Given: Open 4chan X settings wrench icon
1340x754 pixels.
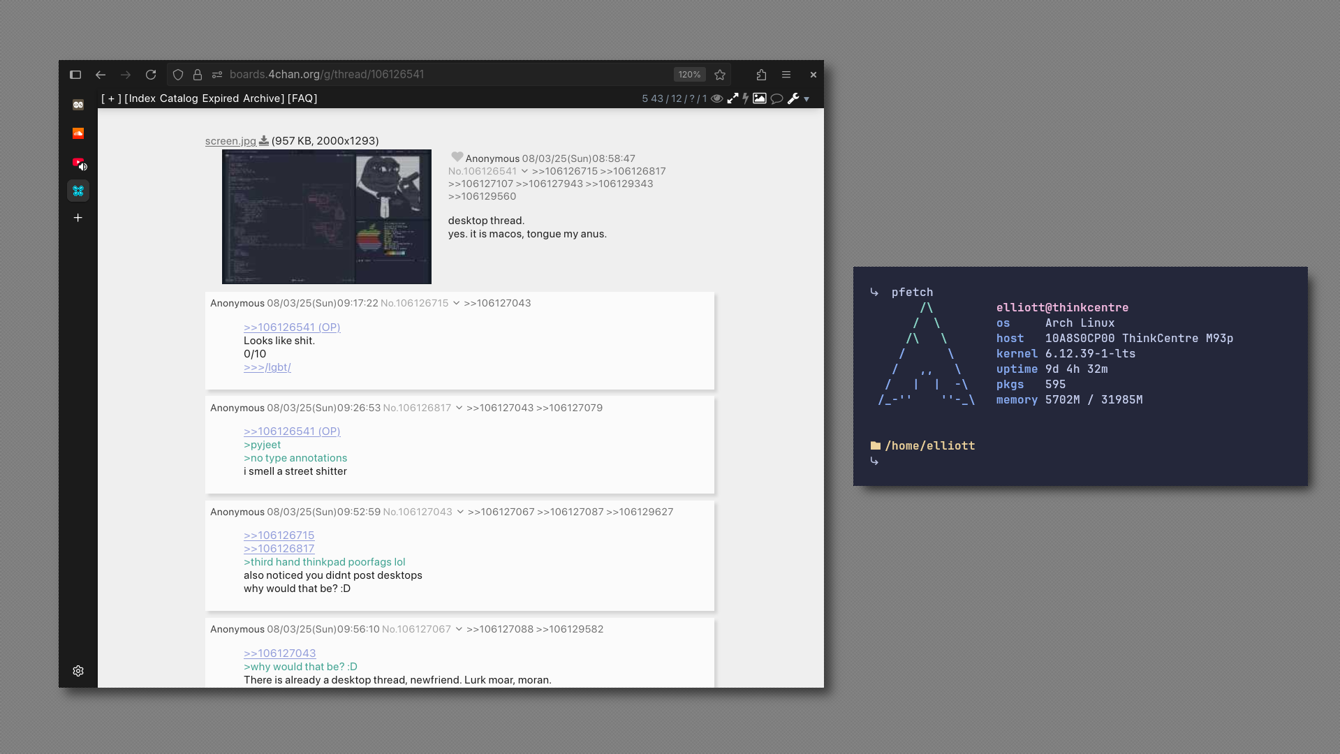Looking at the screenshot, I should (x=793, y=98).
